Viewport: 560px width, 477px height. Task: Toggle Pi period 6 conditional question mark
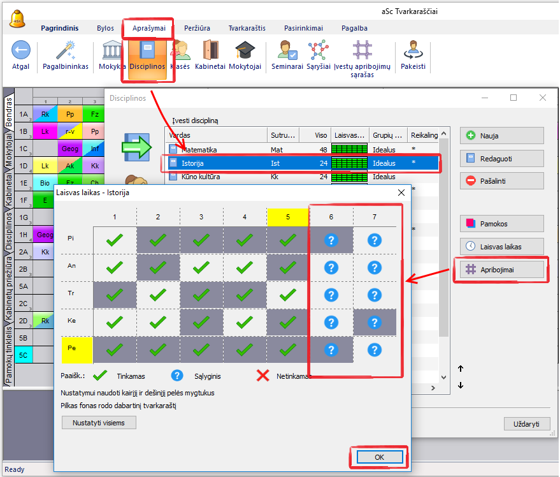click(x=331, y=240)
